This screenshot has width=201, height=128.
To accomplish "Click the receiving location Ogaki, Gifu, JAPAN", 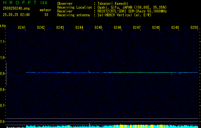I will [115, 7].
